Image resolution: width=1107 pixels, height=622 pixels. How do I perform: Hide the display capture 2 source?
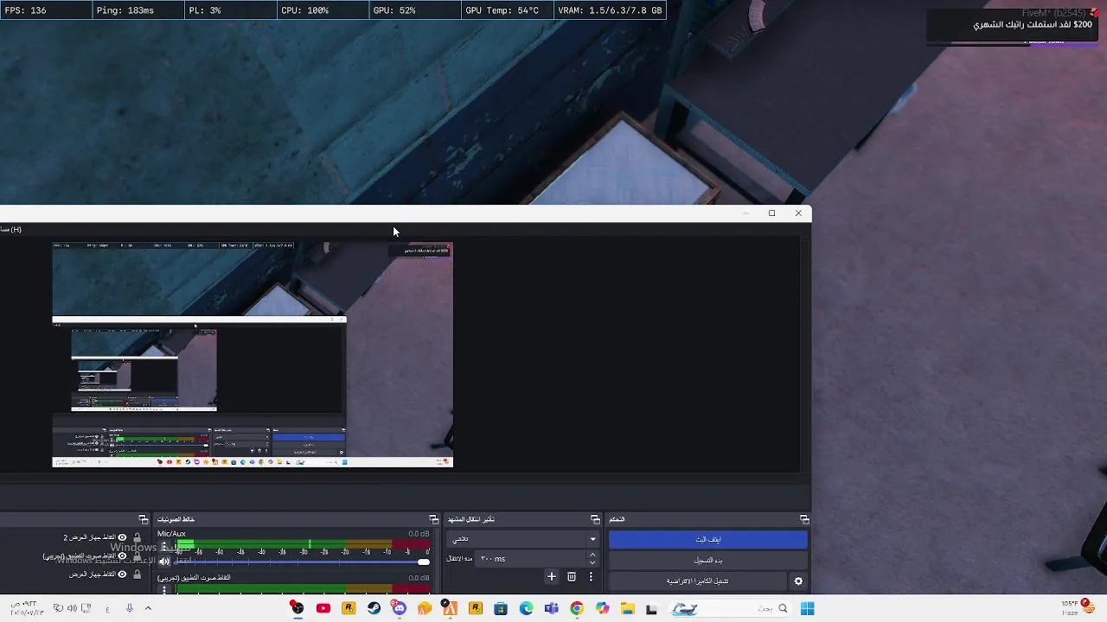click(122, 537)
